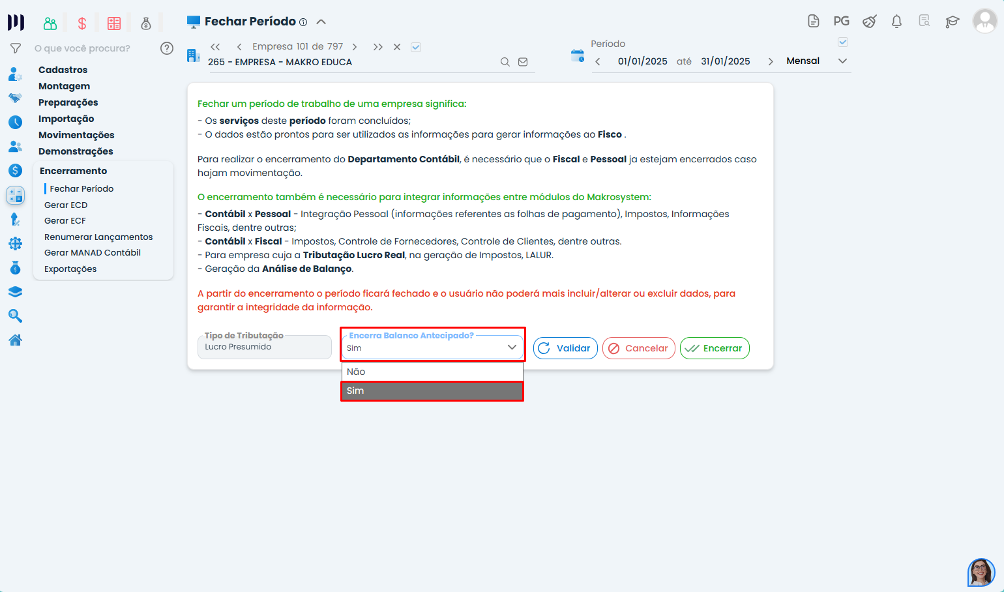Open the globe icon in the left sidebar

point(16,244)
